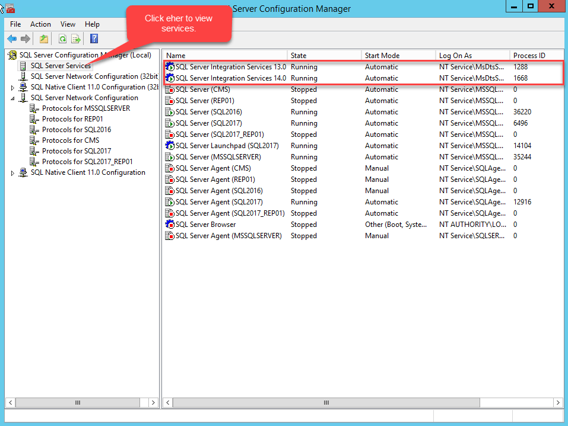Select the SQL Server Launchpad (SQL2017) name

point(227,146)
